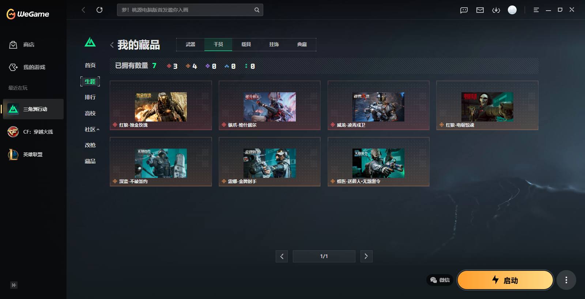This screenshot has width=585, height=299.
Task: Open 我的游戏 in the sidebar
Action: coord(27,67)
